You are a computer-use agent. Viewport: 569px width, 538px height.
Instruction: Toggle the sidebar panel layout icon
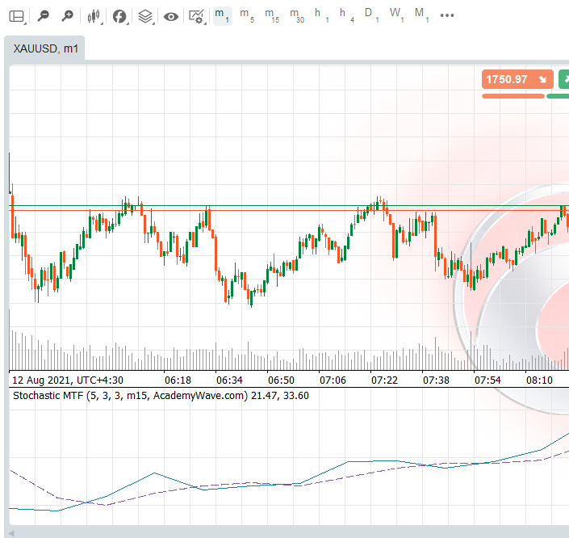[17, 16]
